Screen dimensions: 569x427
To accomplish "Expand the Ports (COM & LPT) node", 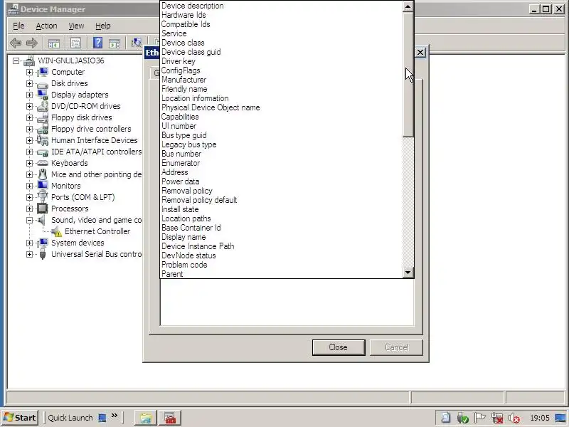I will pyautogui.click(x=29, y=198).
